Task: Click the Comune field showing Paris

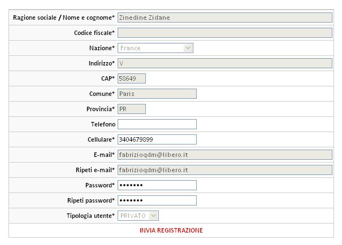Action: pyautogui.click(x=157, y=94)
